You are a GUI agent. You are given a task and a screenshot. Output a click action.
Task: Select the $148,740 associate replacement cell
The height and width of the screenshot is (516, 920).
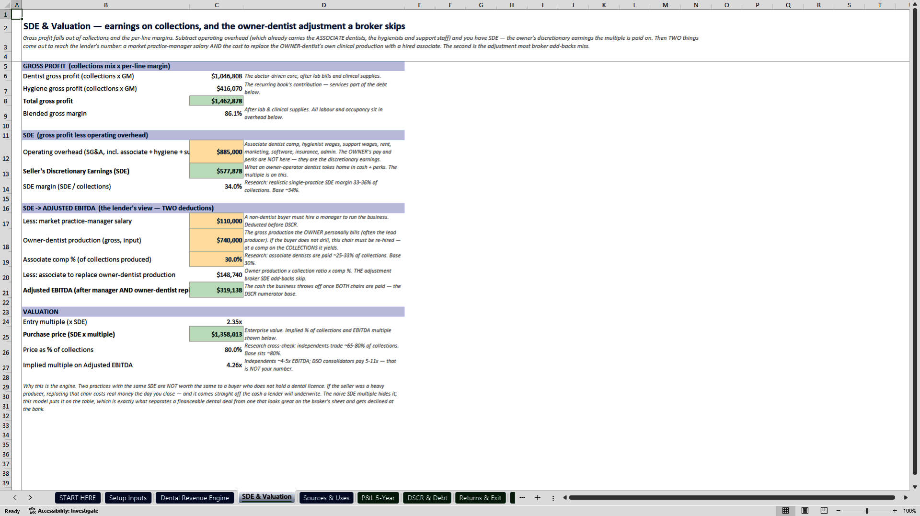(217, 274)
